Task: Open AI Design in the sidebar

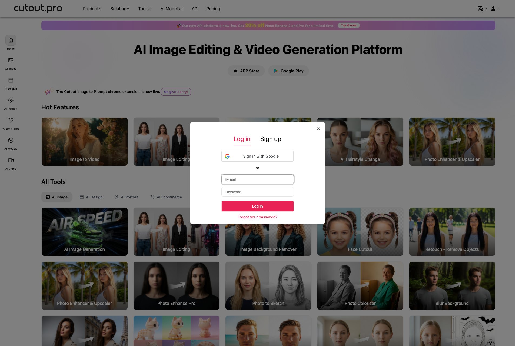Action: coord(11,81)
